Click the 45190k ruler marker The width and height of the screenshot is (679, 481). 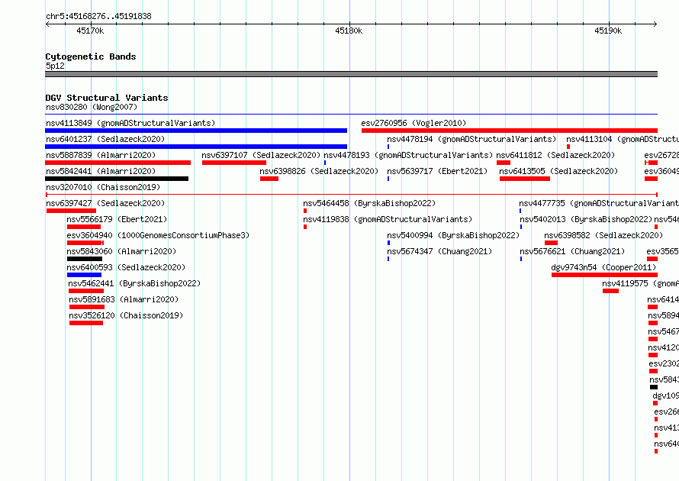pyautogui.click(x=608, y=31)
